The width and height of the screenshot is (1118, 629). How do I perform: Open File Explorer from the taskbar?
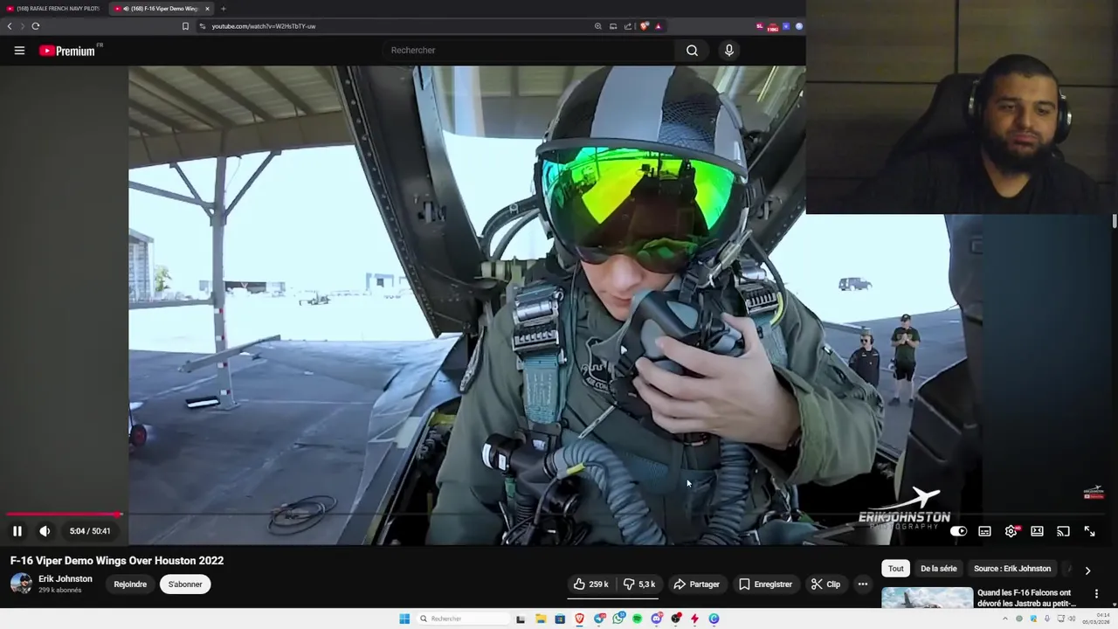click(x=541, y=619)
